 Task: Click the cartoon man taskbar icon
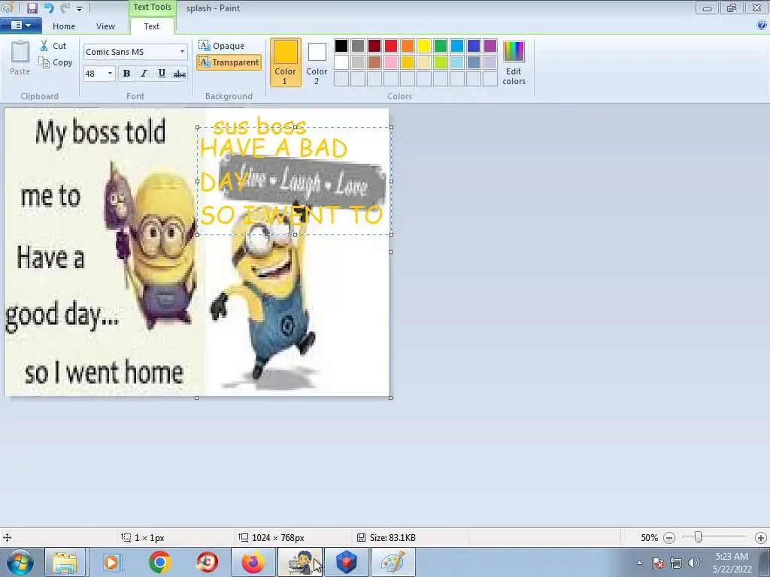pos(300,562)
